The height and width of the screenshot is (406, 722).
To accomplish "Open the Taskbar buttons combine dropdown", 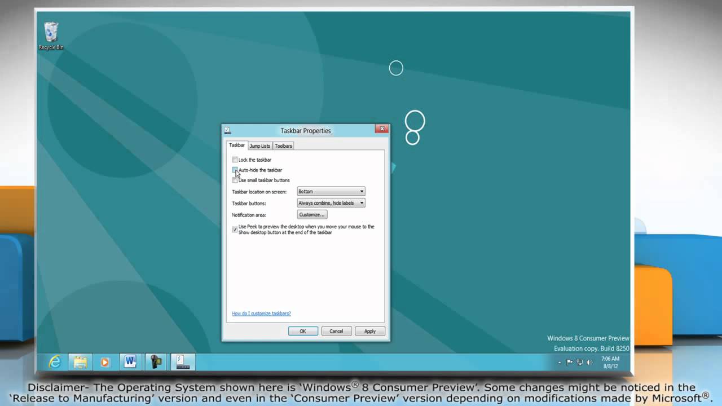I will tap(331, 203).
